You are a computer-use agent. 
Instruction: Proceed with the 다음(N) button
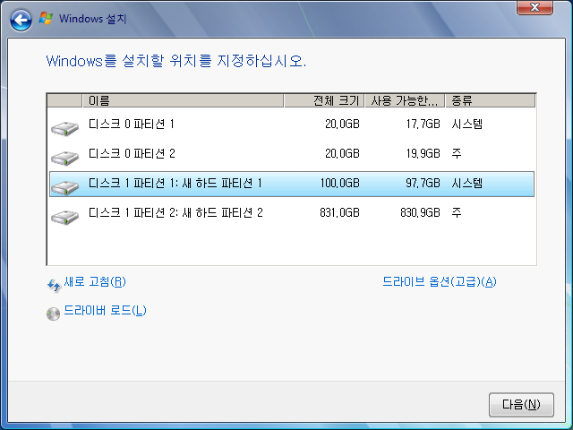coord(521,404)
